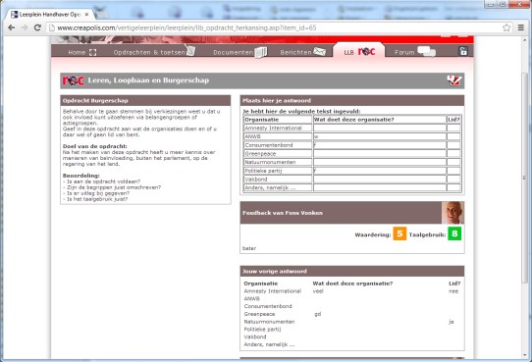
Task: Click the 'Opdracht Burgerschap' heading
Action: 95,101
